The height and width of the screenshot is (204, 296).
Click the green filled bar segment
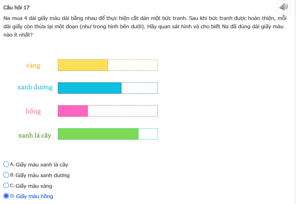click(98, 134)
